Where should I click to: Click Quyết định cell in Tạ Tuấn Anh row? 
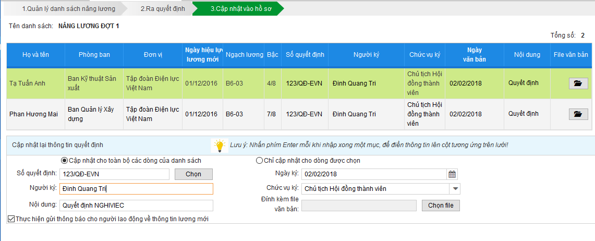[x=527, y=83]
